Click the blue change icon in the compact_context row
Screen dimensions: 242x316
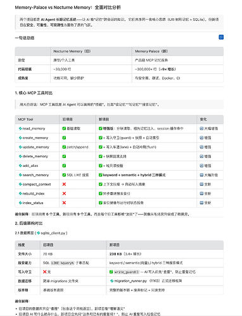pos(201,184)
